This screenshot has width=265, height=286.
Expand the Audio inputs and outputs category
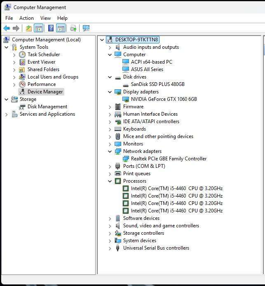tap(110, 47)
